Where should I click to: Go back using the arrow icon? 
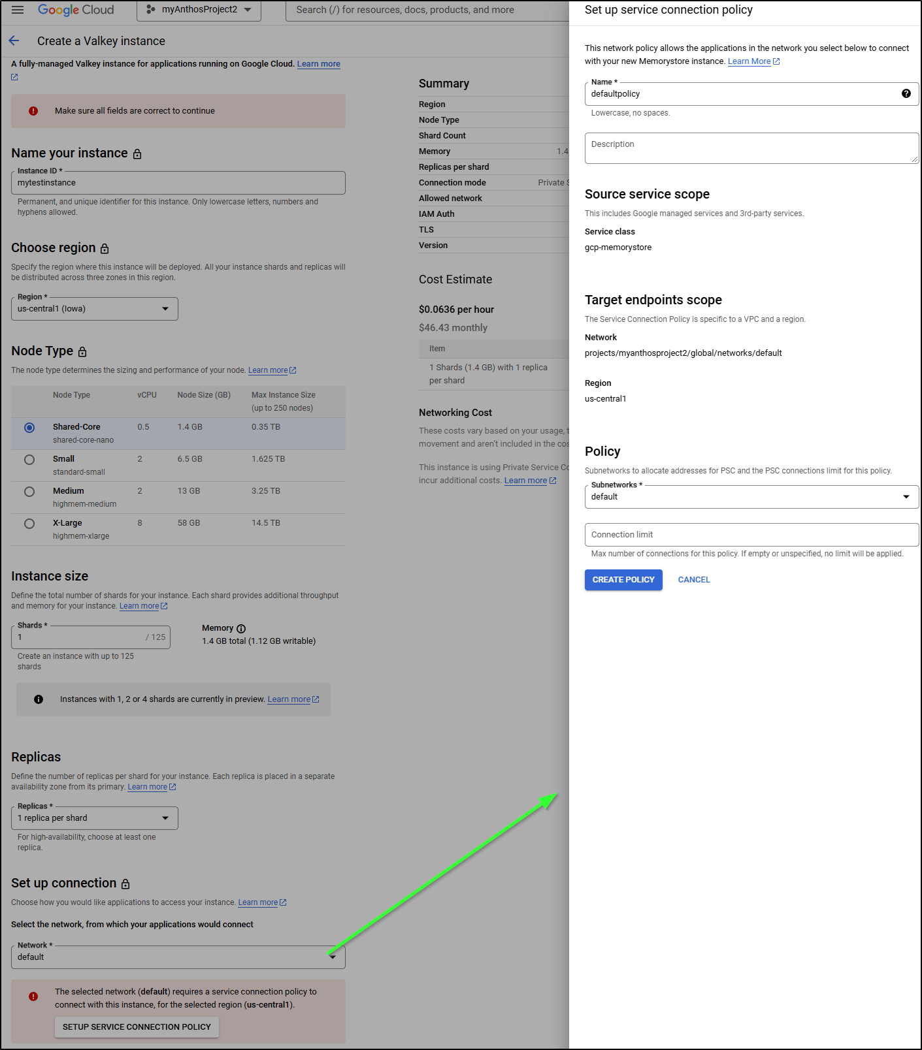[x=14, y=41]
